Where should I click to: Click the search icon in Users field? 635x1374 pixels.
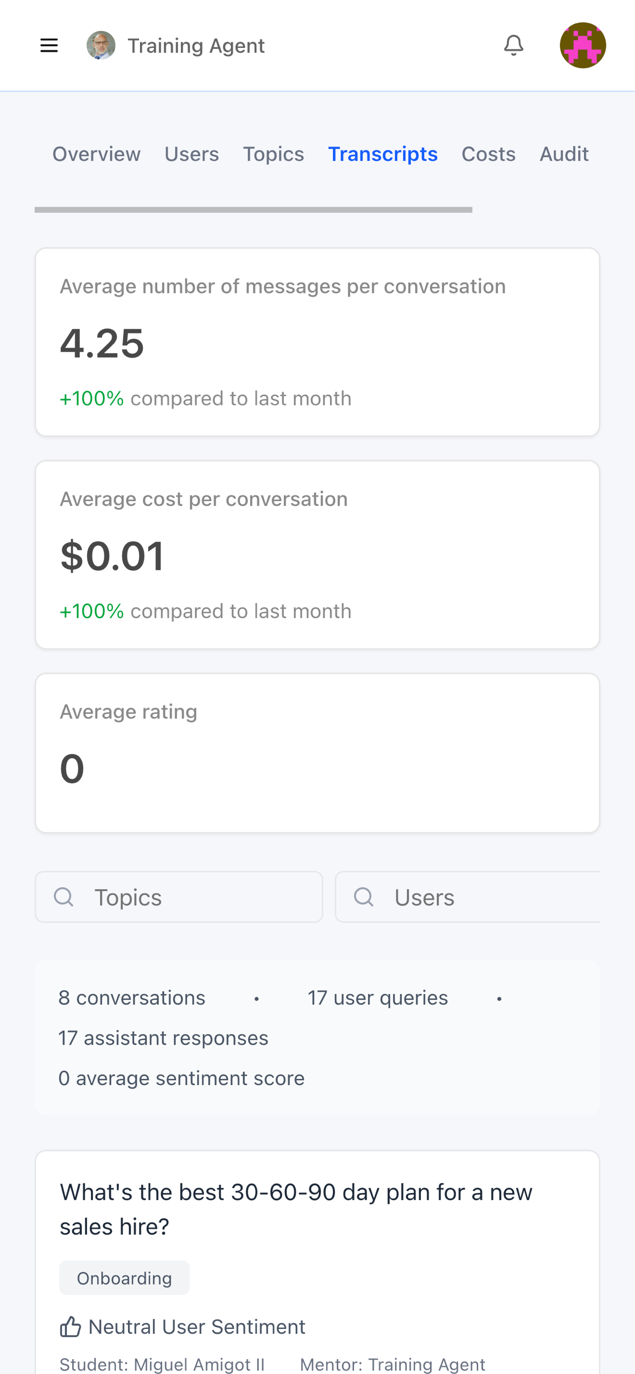pyautogui.click(x=363, y=897)
